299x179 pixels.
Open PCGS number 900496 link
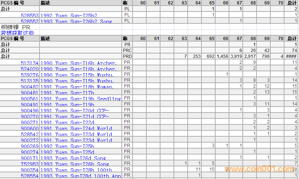pos(29,110)
